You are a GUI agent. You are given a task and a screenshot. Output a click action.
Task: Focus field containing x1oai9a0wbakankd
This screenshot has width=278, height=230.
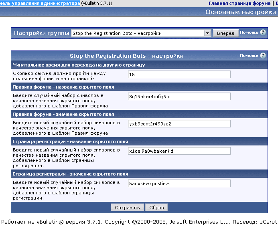[179, 151]
